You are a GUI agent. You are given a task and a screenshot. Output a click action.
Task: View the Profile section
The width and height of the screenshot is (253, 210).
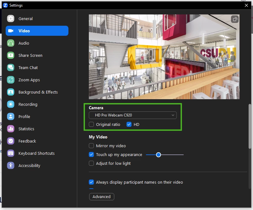37,116
